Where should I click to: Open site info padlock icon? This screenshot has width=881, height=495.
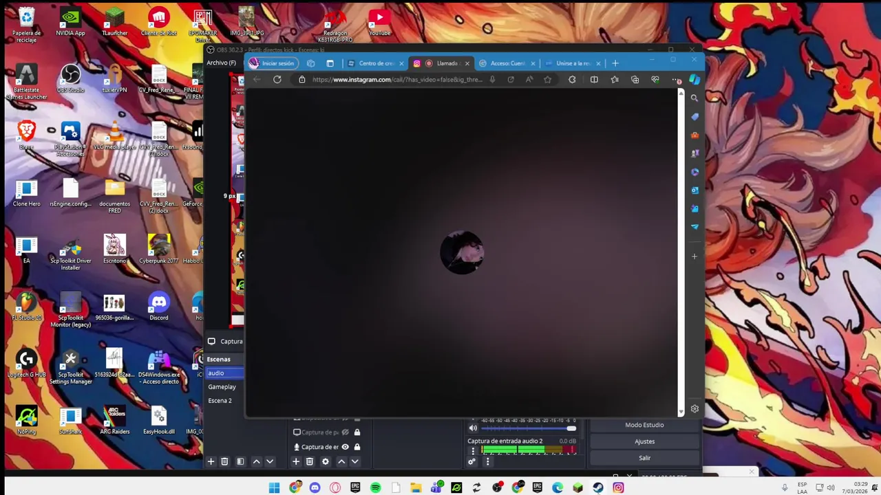click(301, 80)
